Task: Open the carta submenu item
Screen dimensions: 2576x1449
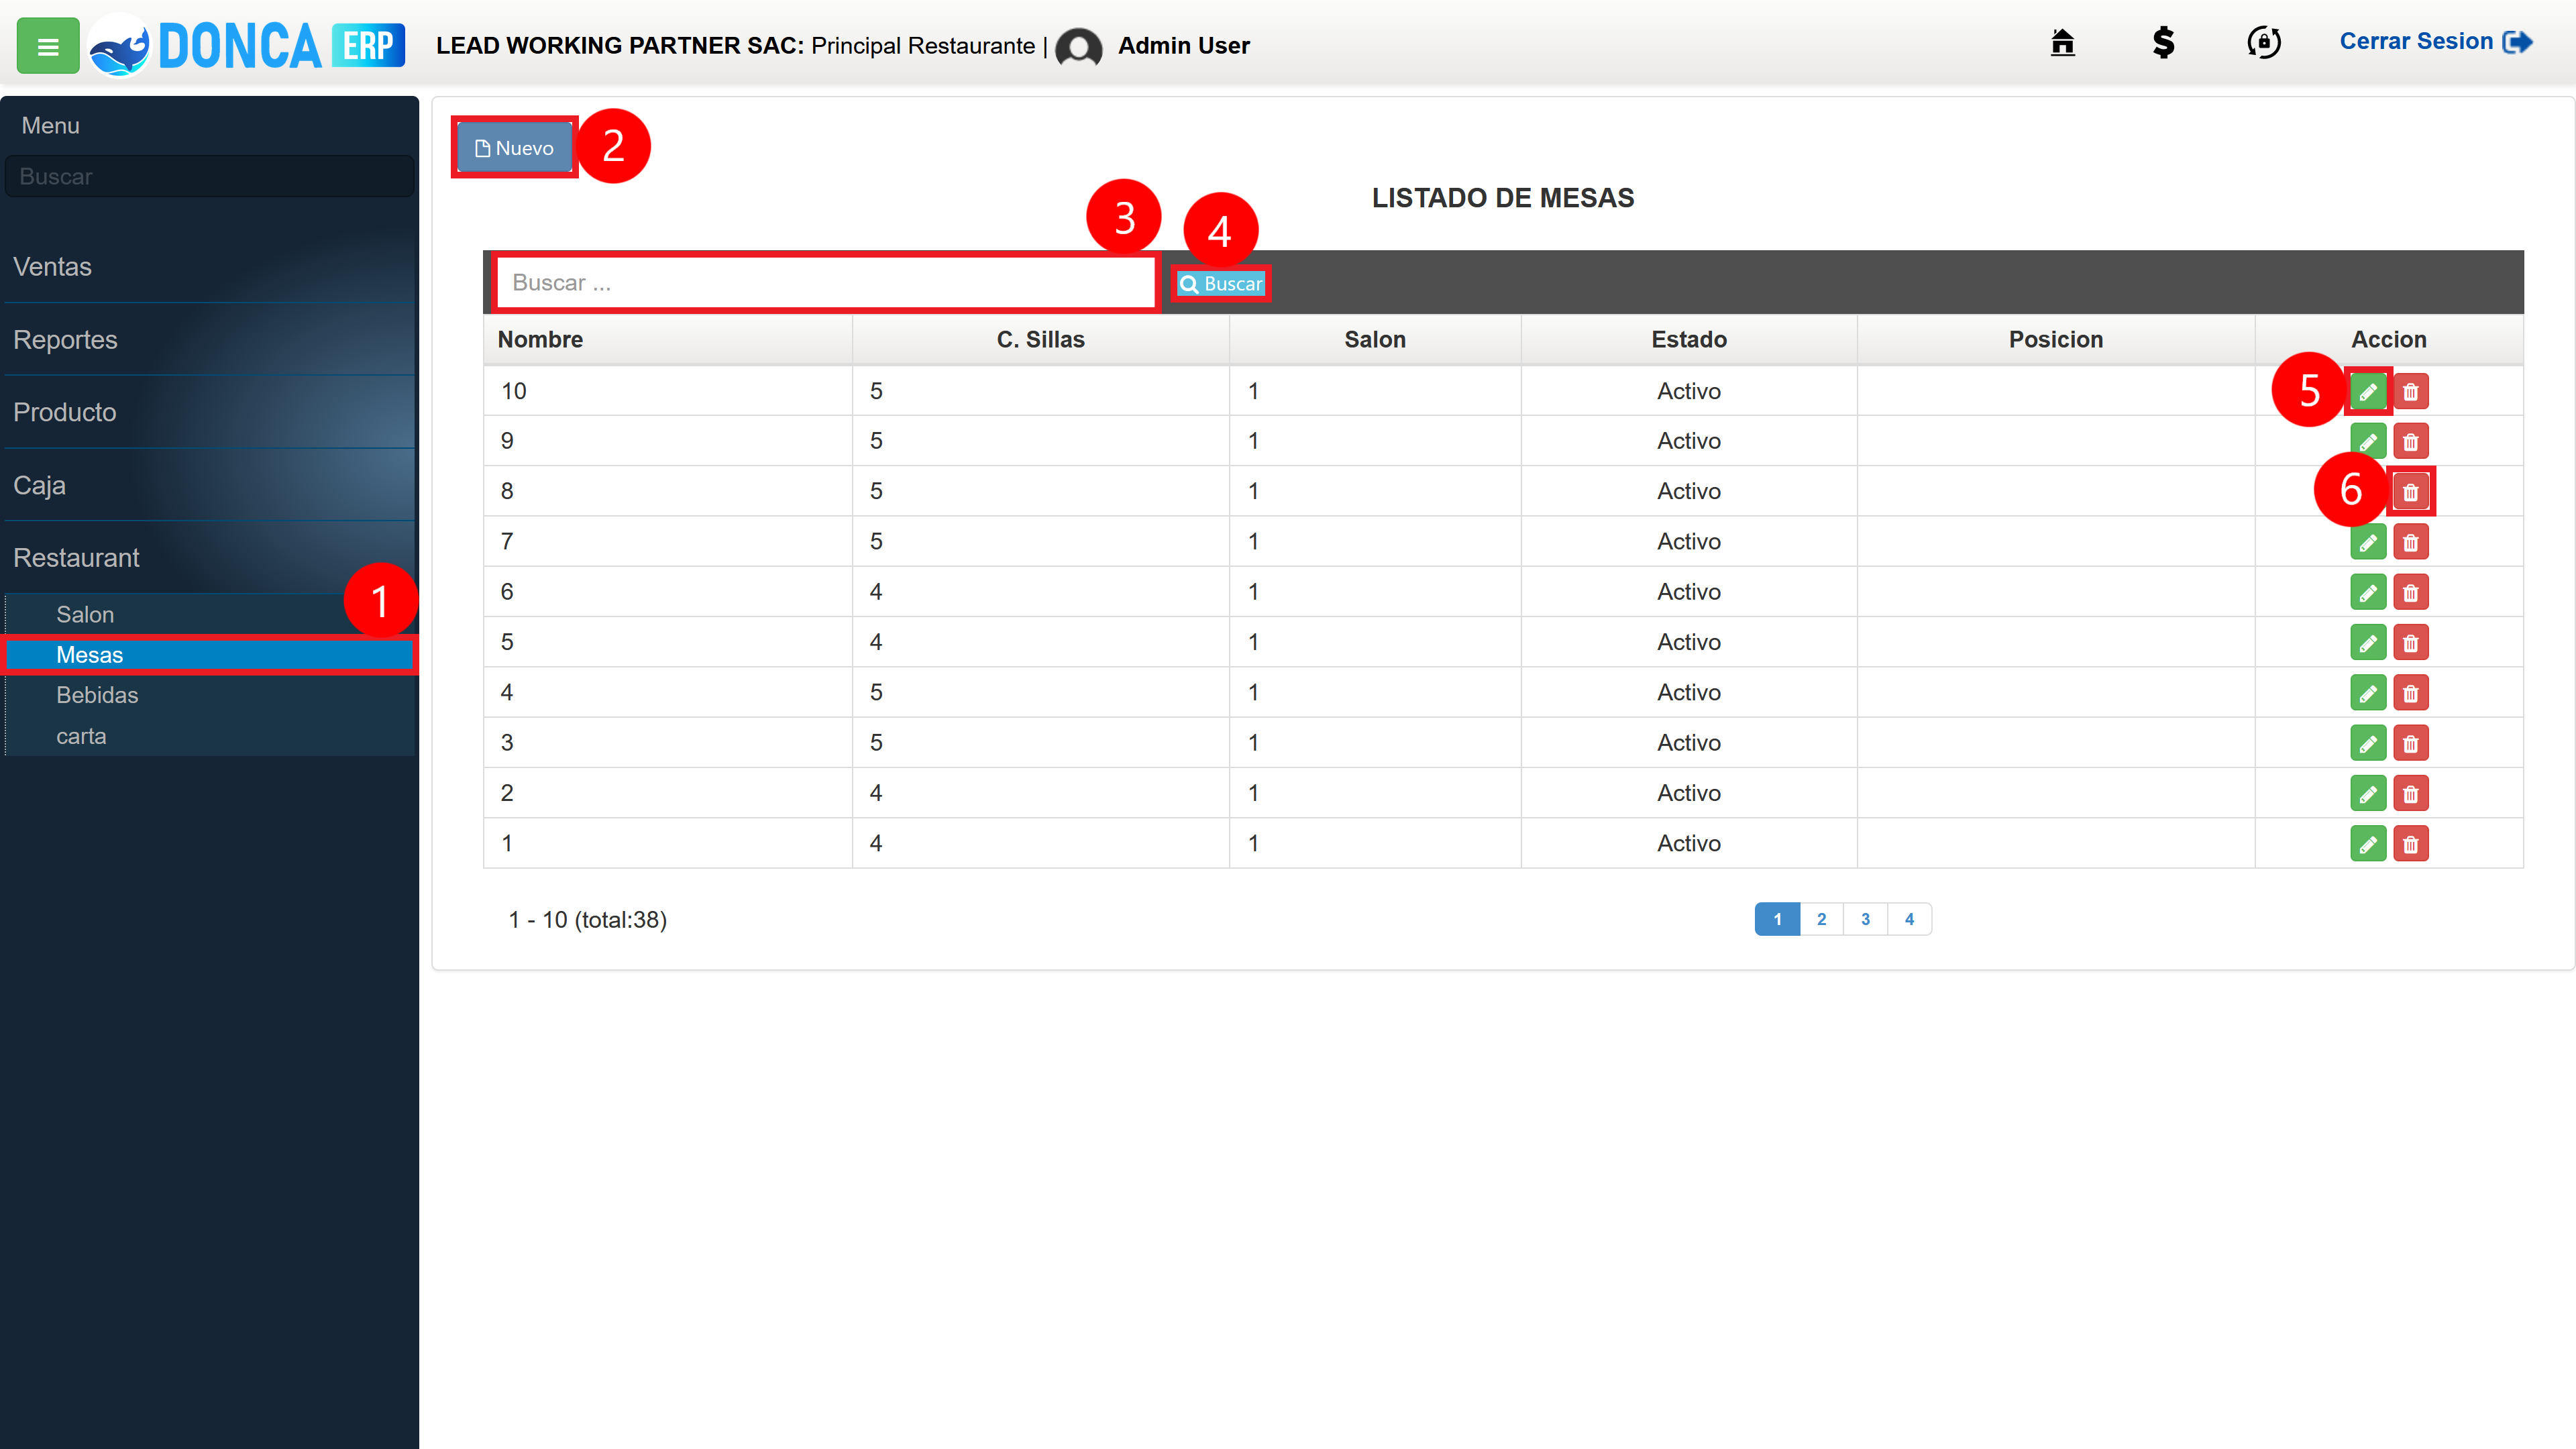Action: (x=209, y=736)
